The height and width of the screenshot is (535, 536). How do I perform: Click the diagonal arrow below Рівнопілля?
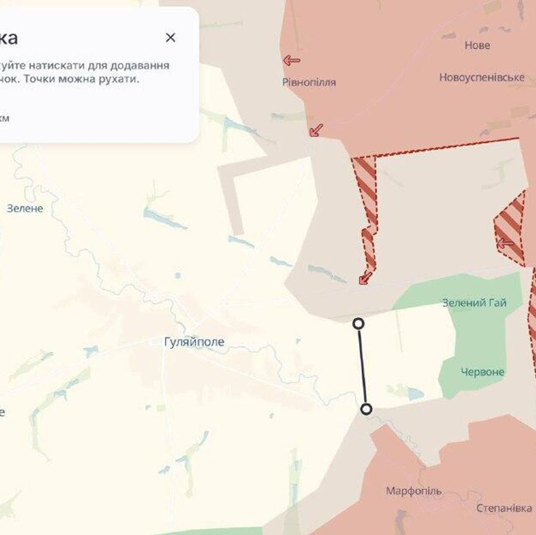[x=316, y=130]
